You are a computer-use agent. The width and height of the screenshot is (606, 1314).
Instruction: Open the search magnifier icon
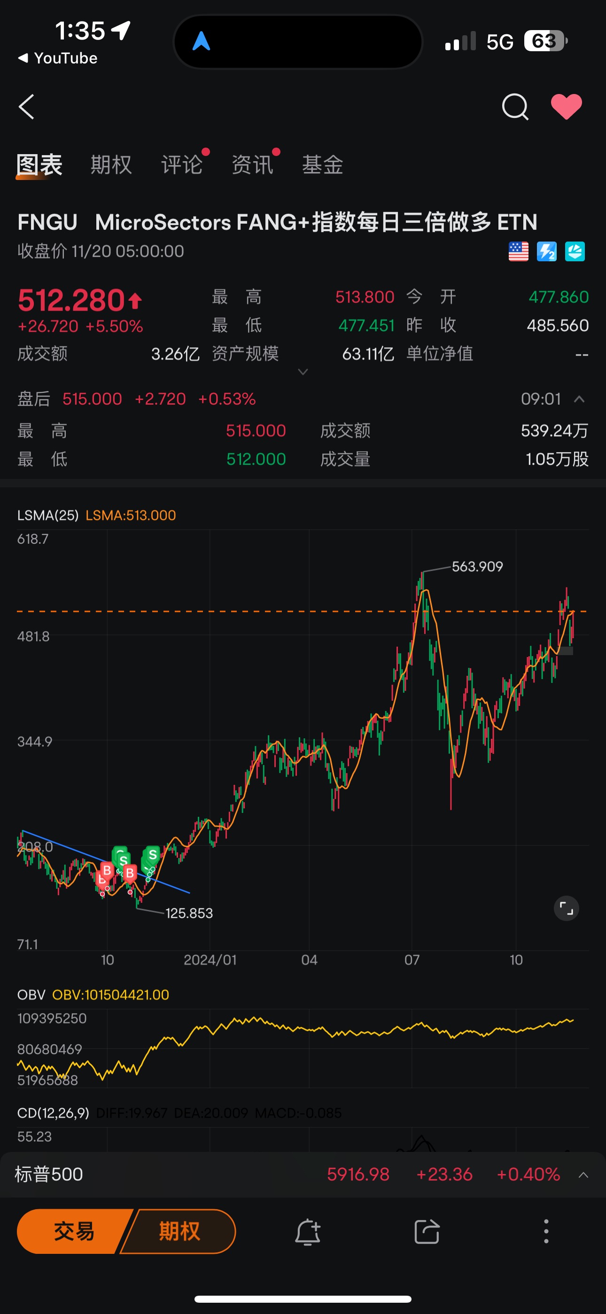tap(515, 107)
